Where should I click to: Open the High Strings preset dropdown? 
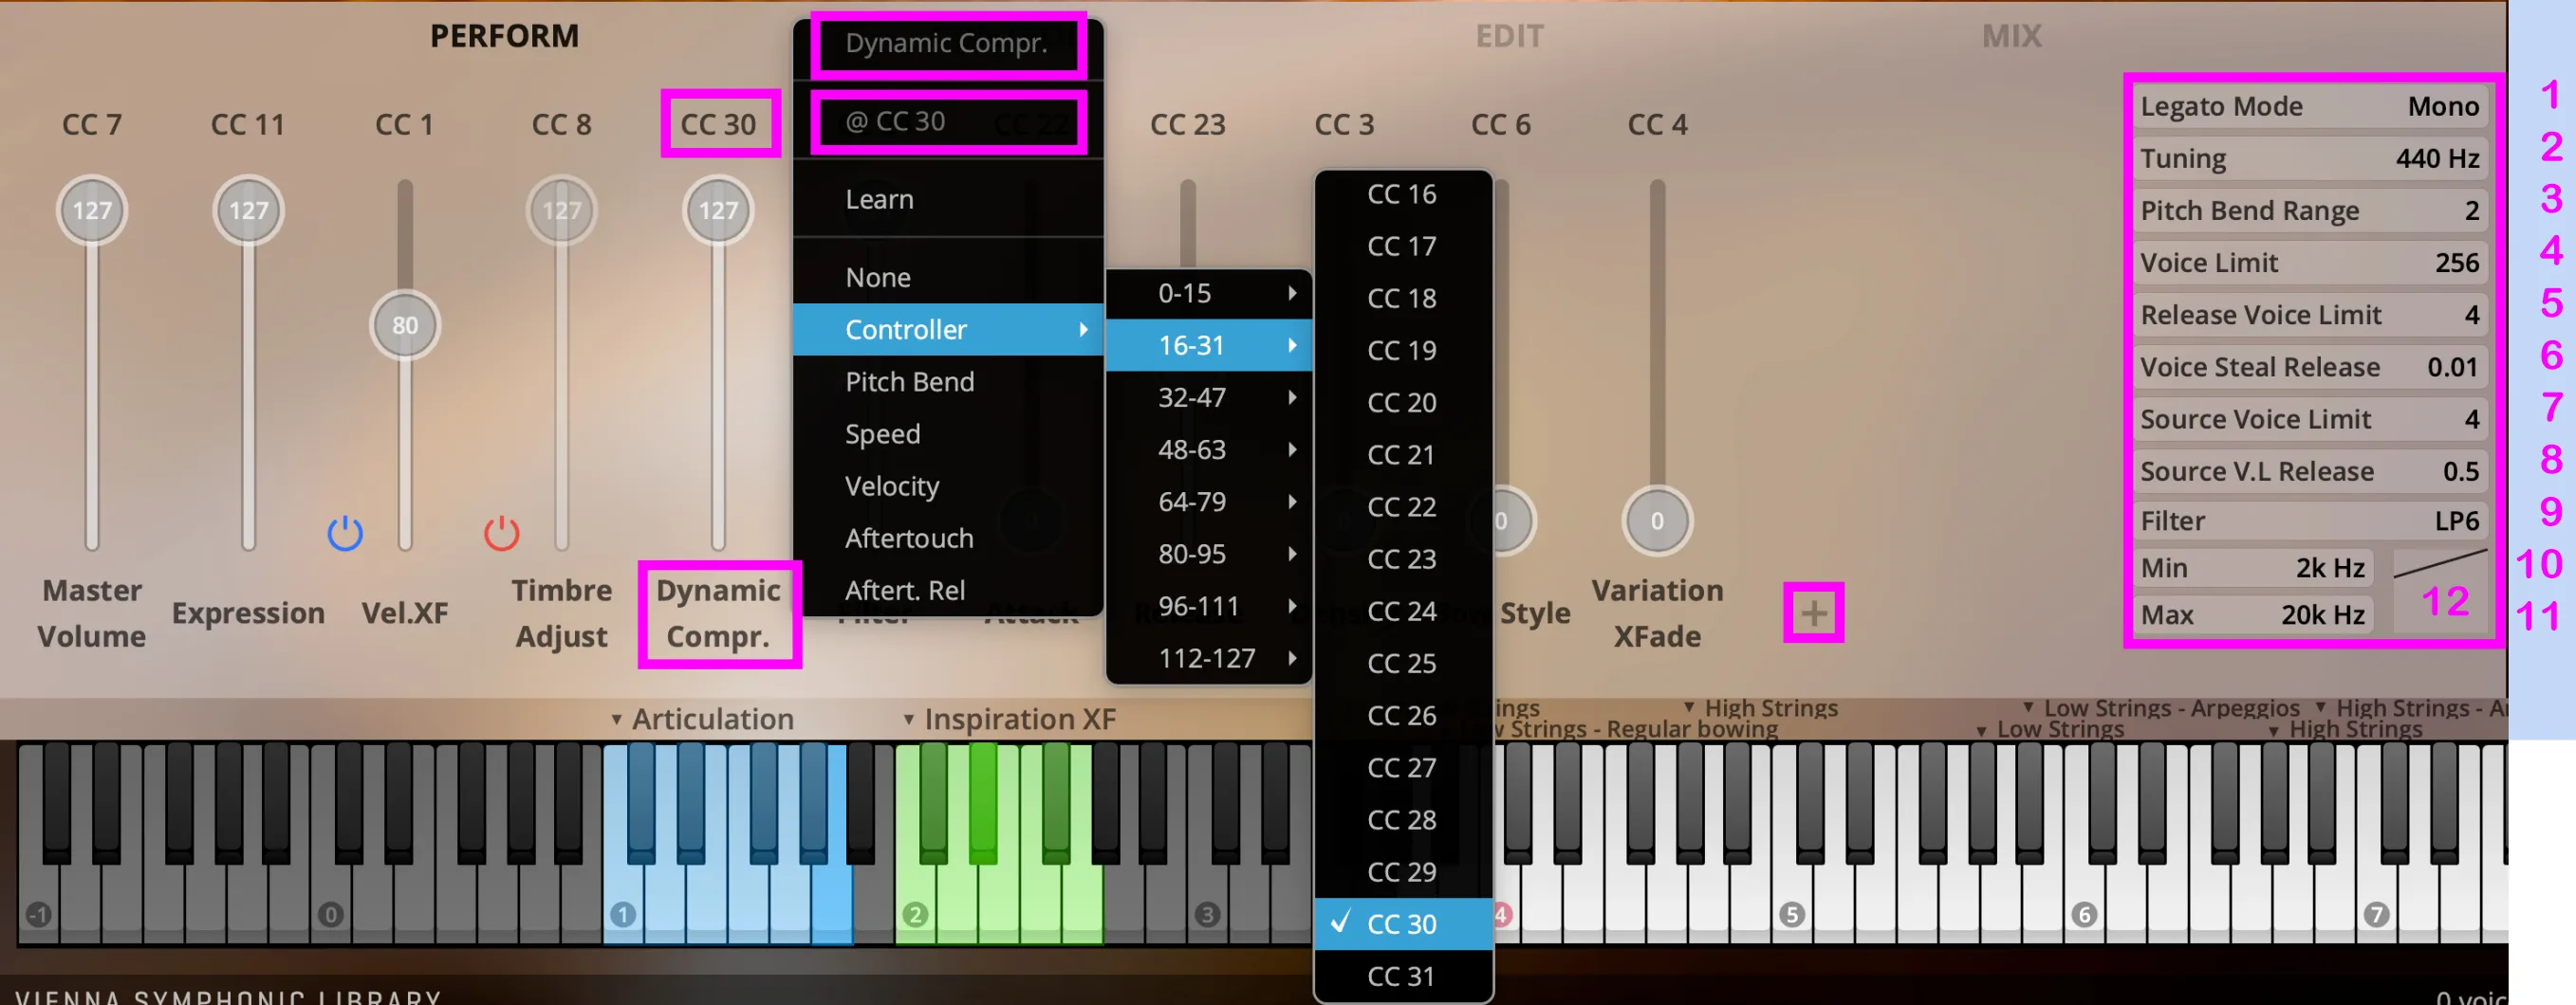[1769, 707]
